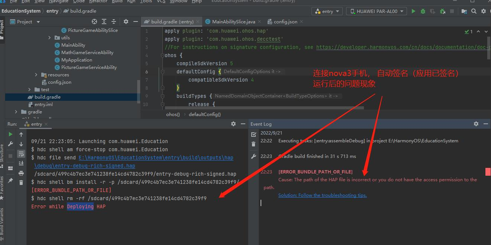Go to previous highlighted problem arrow in the editor

pos(478,32)
